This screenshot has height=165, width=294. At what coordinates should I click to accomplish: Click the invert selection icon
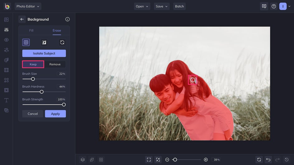(x=44, y=42)
